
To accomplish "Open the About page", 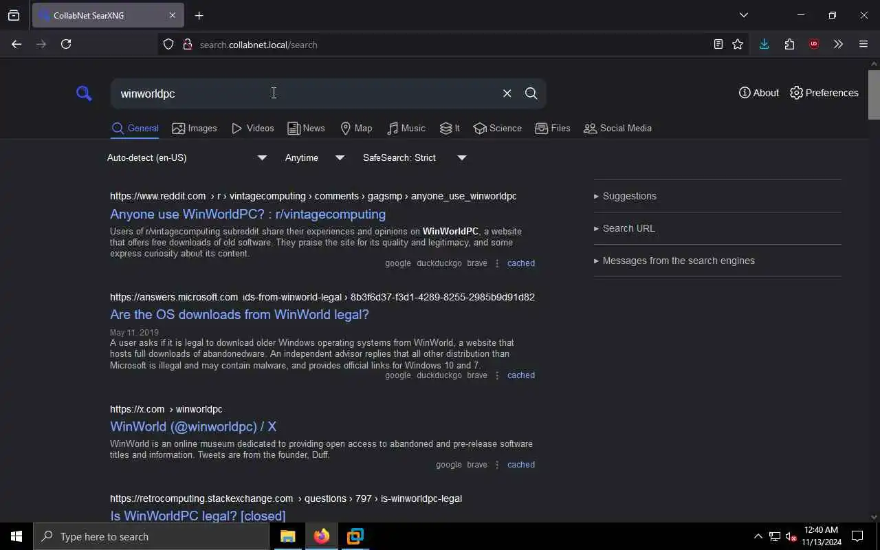I will (759, 93).
